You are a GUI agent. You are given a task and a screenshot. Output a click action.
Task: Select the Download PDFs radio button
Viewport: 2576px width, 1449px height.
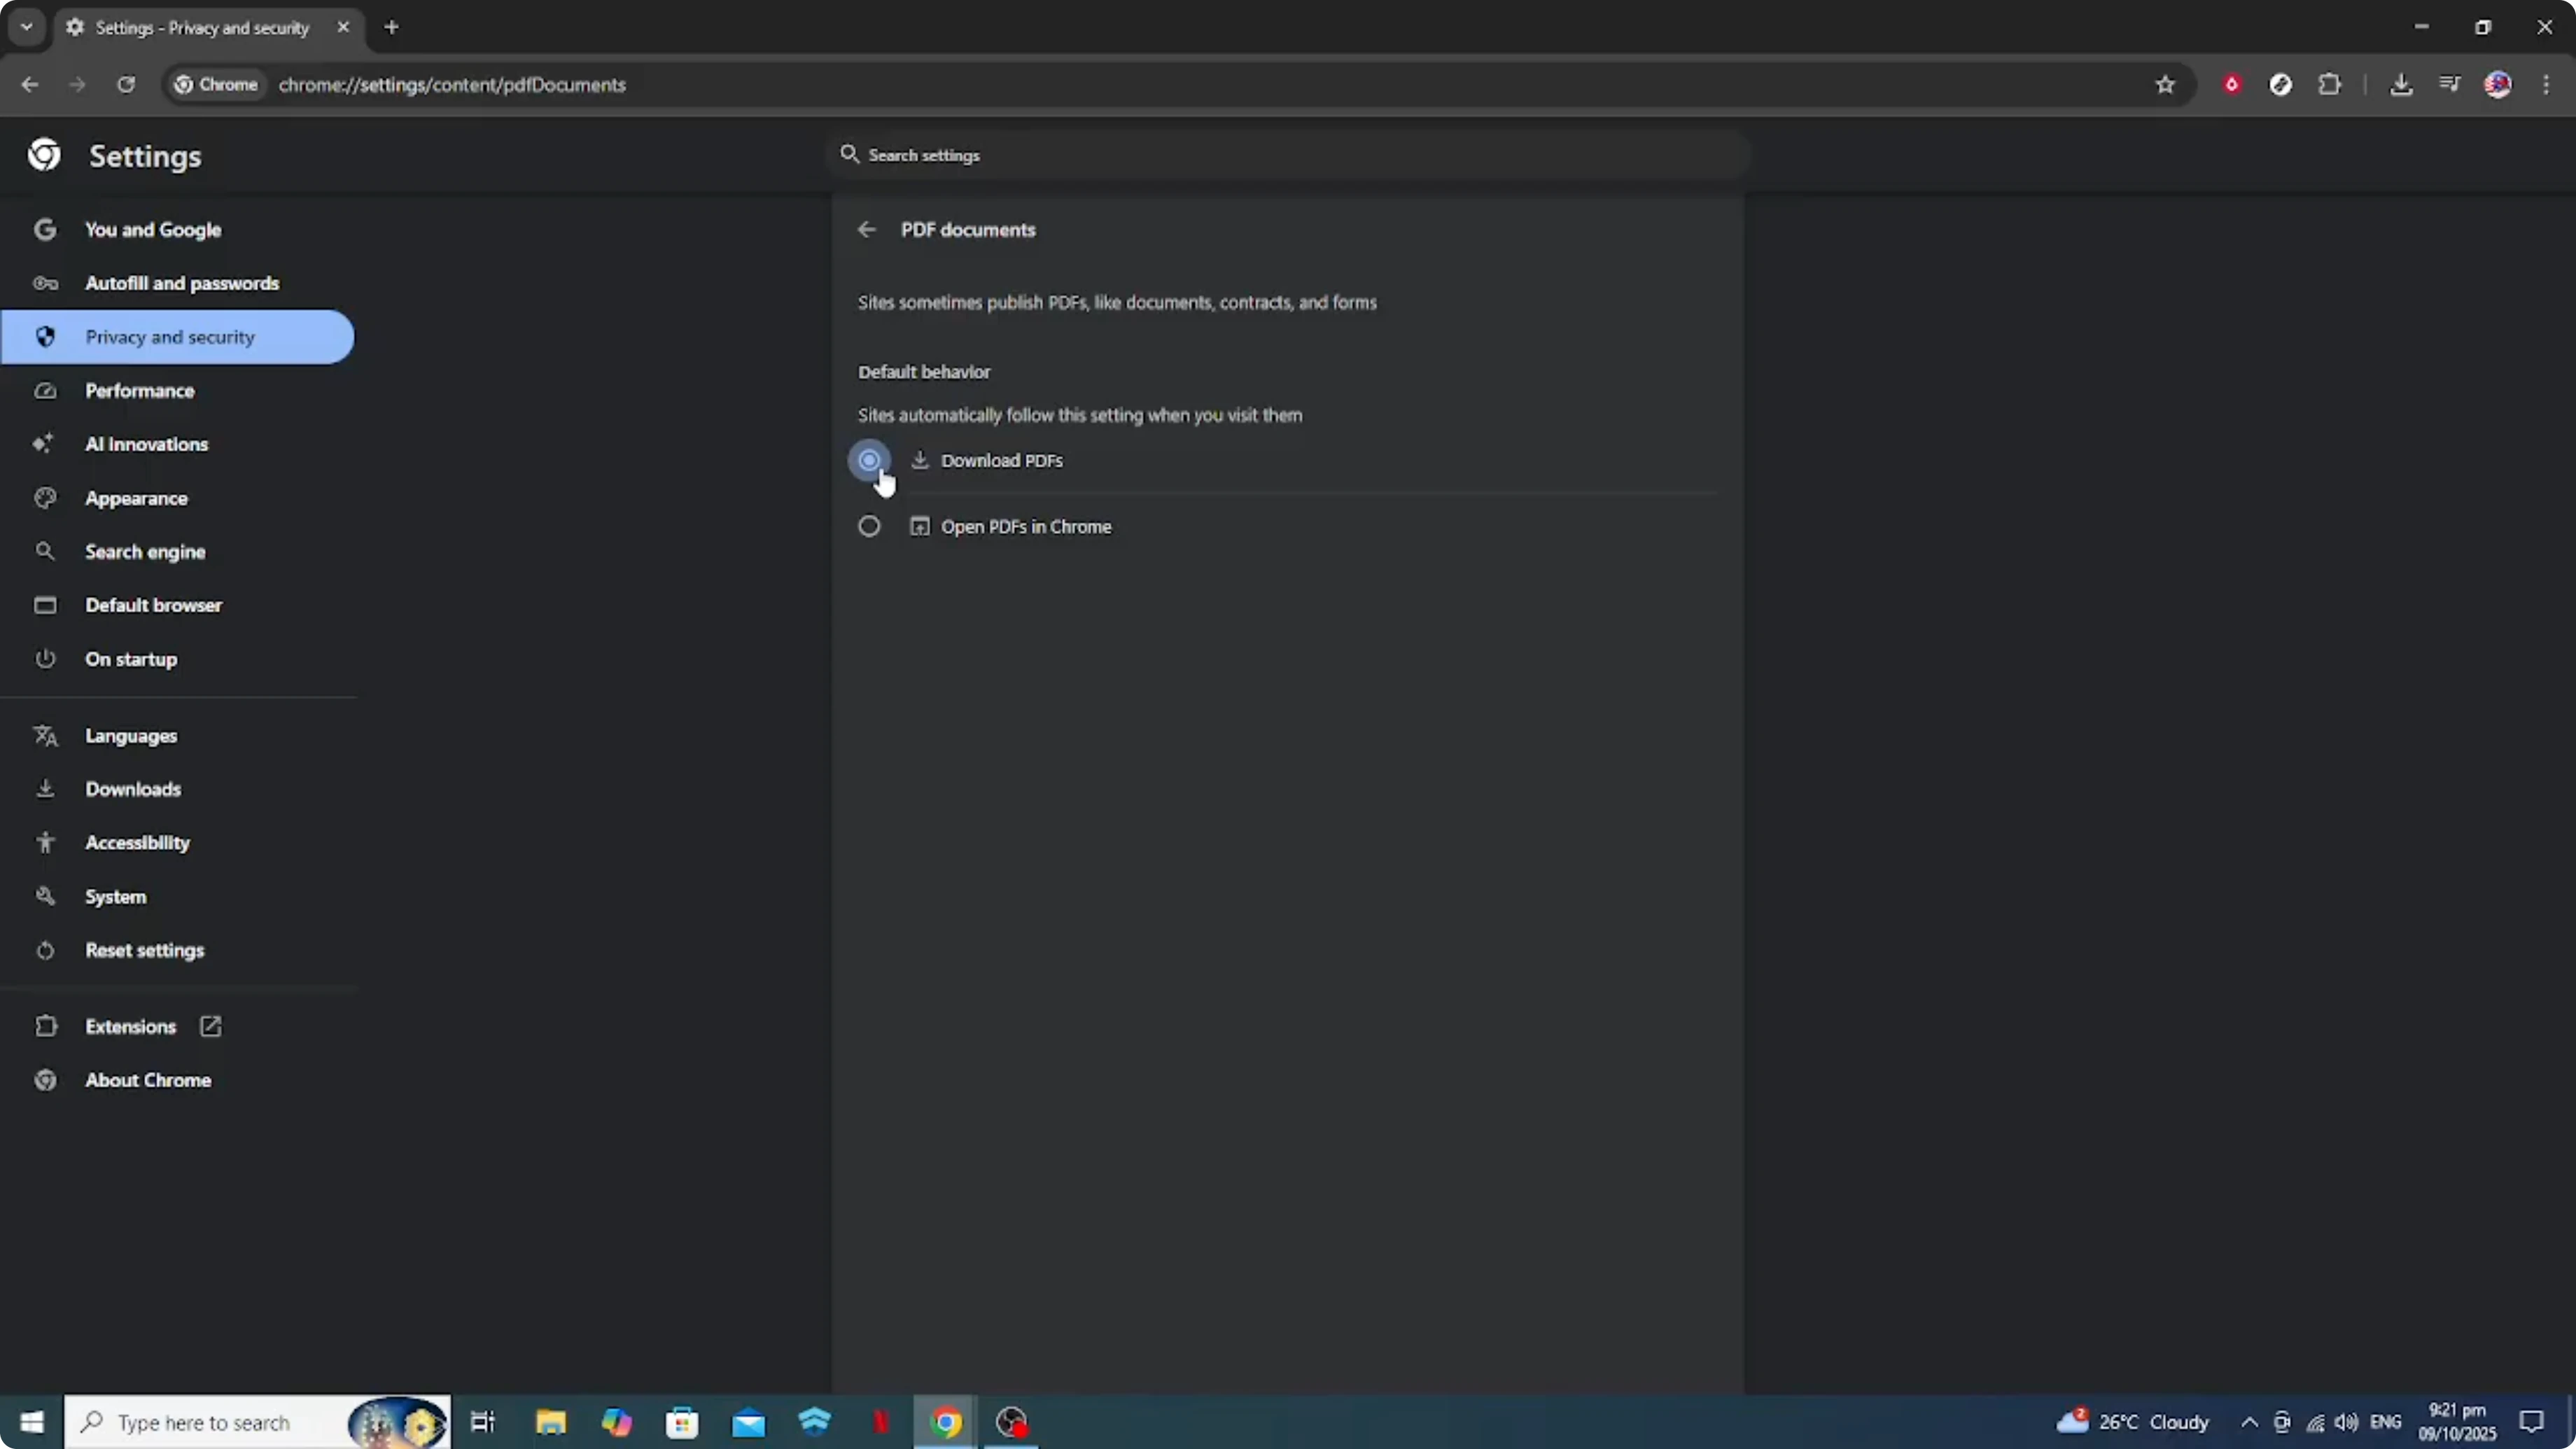(869, 460)
